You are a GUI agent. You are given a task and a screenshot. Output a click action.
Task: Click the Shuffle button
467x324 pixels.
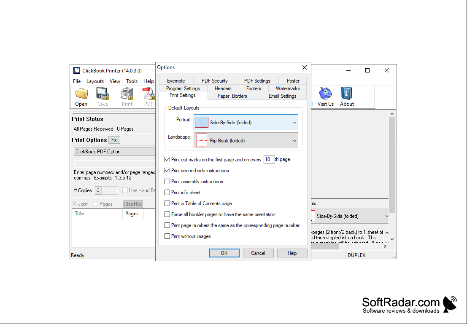click(x=132, y=204)
